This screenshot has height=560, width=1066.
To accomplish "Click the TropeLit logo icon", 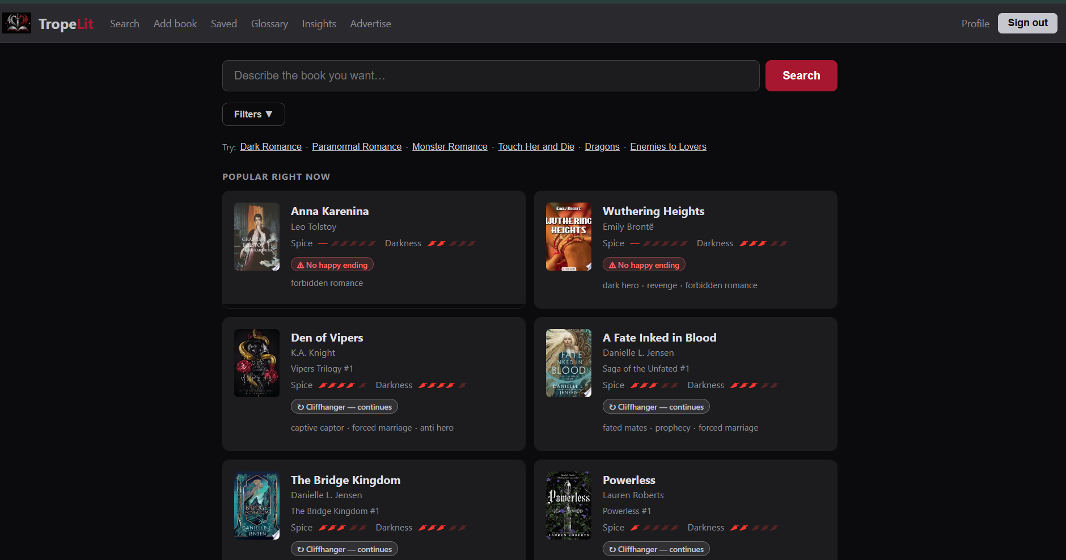I will [x=17, y=23].
